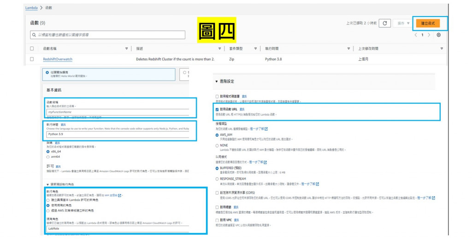Select 透過 AWS 政策範本建立新的角色 radio
The image size is (472, 239).
click(48, 211)
